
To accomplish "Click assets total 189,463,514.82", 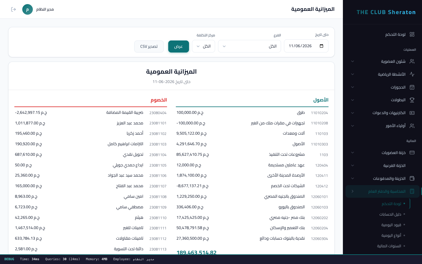I will [196, 252].
